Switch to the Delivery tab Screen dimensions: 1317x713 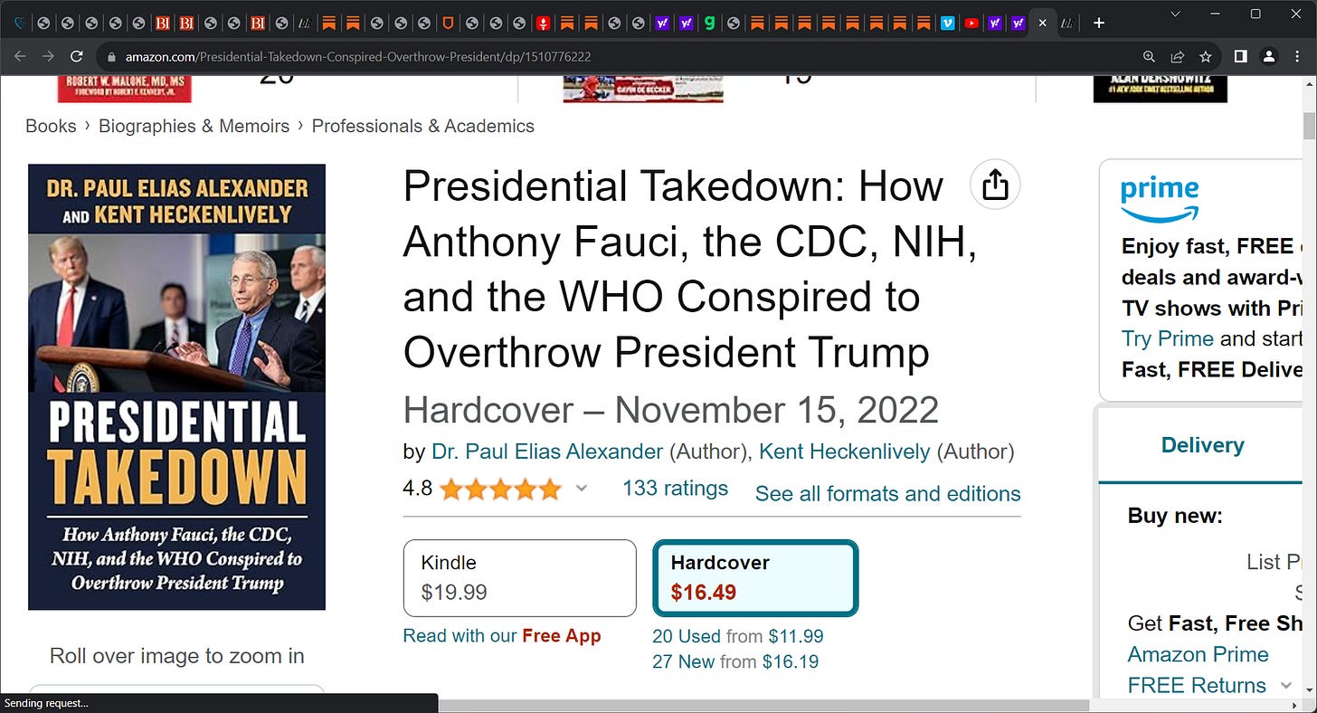(x=1202, y=445)
